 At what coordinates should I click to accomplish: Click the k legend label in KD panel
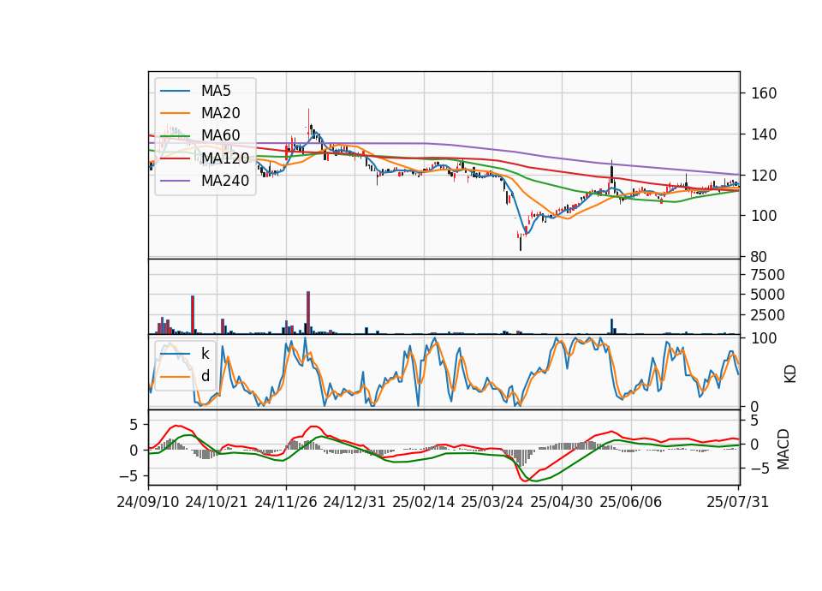pyautogui.click(x=205, y=354)
